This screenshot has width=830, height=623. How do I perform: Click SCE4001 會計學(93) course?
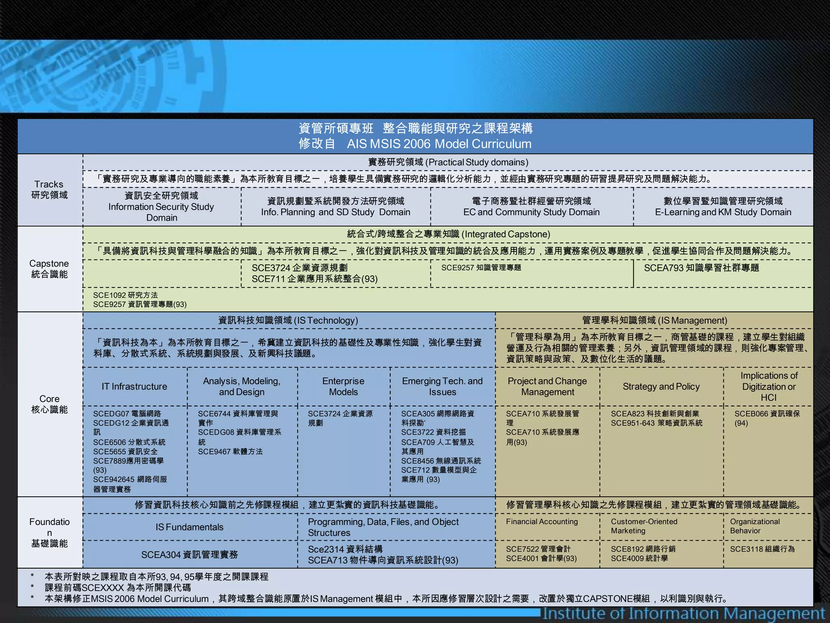541,559
